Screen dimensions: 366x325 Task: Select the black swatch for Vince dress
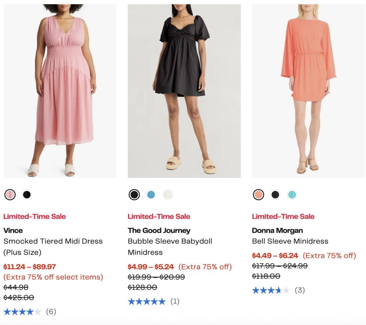(27, 195)
